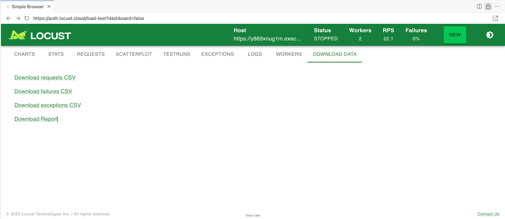Click the RPS value 22.1

388,39
